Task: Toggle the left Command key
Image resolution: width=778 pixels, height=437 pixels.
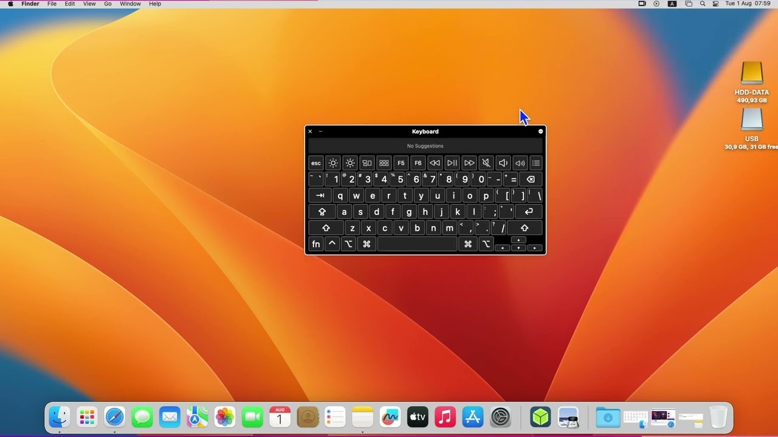Action: (x=367, y=244)
